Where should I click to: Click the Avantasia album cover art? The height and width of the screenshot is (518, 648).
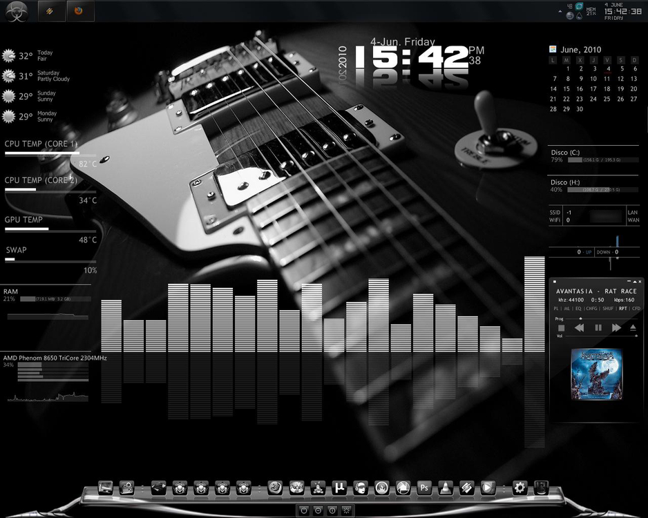[596, 374]
